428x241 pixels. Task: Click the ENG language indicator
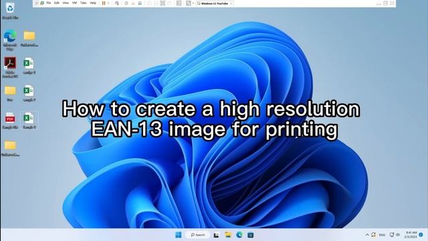[x=382, y=235]
